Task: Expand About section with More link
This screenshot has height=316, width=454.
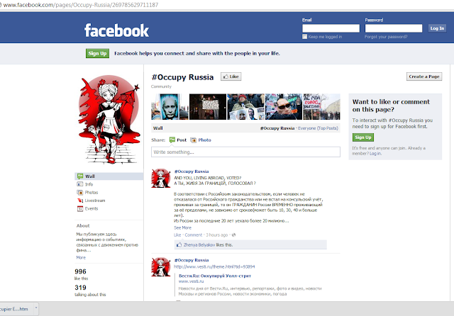Action: point(81,257)
